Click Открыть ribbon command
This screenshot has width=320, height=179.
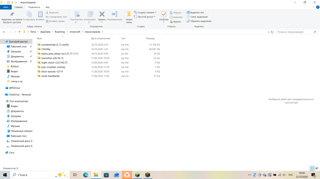point(177,13)
